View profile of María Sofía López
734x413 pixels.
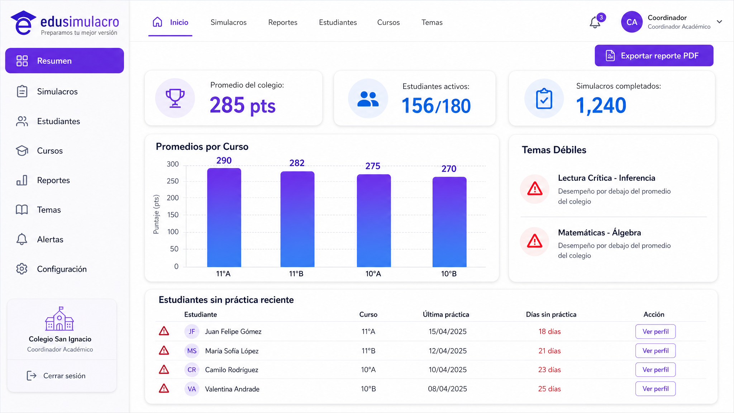pos(656,351)
